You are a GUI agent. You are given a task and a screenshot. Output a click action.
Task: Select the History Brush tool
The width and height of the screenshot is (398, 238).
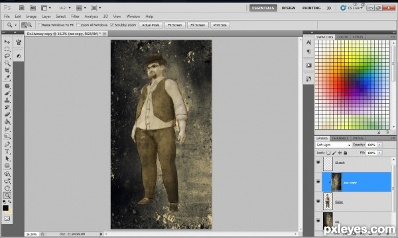pos(7,108)
